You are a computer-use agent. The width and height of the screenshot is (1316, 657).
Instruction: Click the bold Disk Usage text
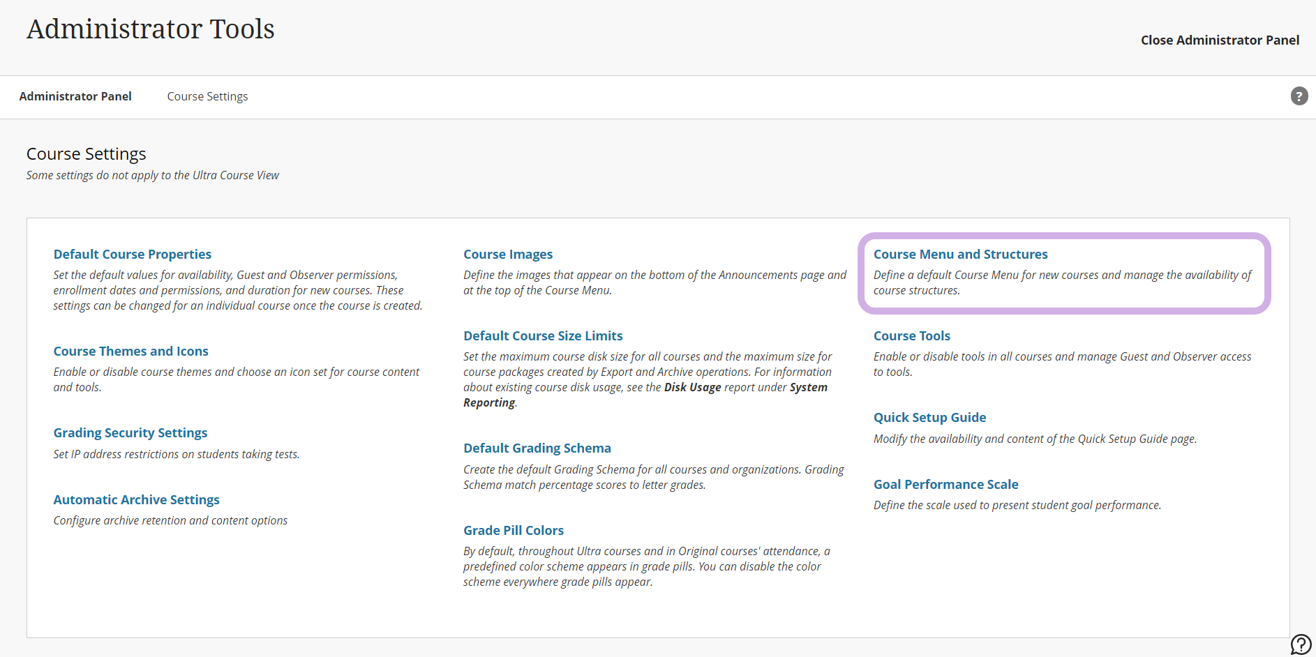(x=691, y=388)
